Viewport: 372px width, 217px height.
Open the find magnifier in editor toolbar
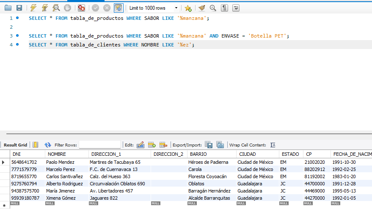tap(213, 8)
